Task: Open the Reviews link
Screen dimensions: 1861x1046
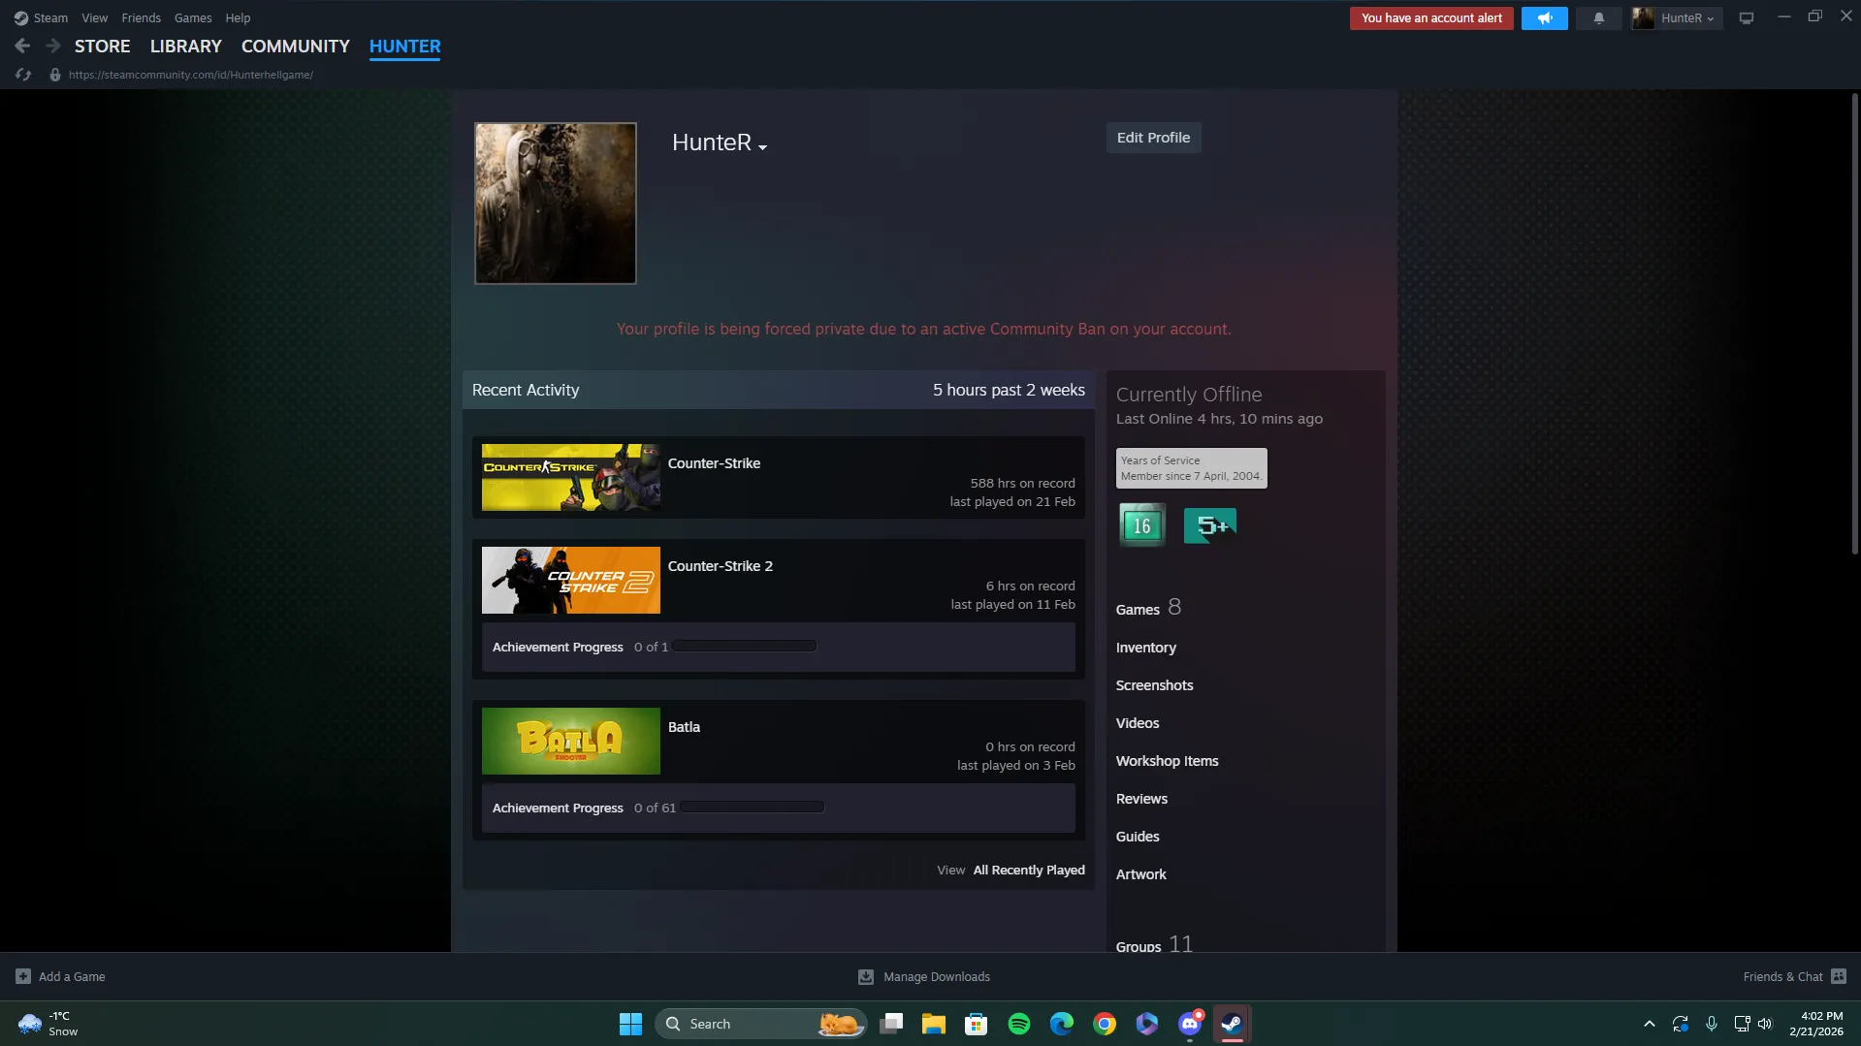Action: tap(1141, 799)
